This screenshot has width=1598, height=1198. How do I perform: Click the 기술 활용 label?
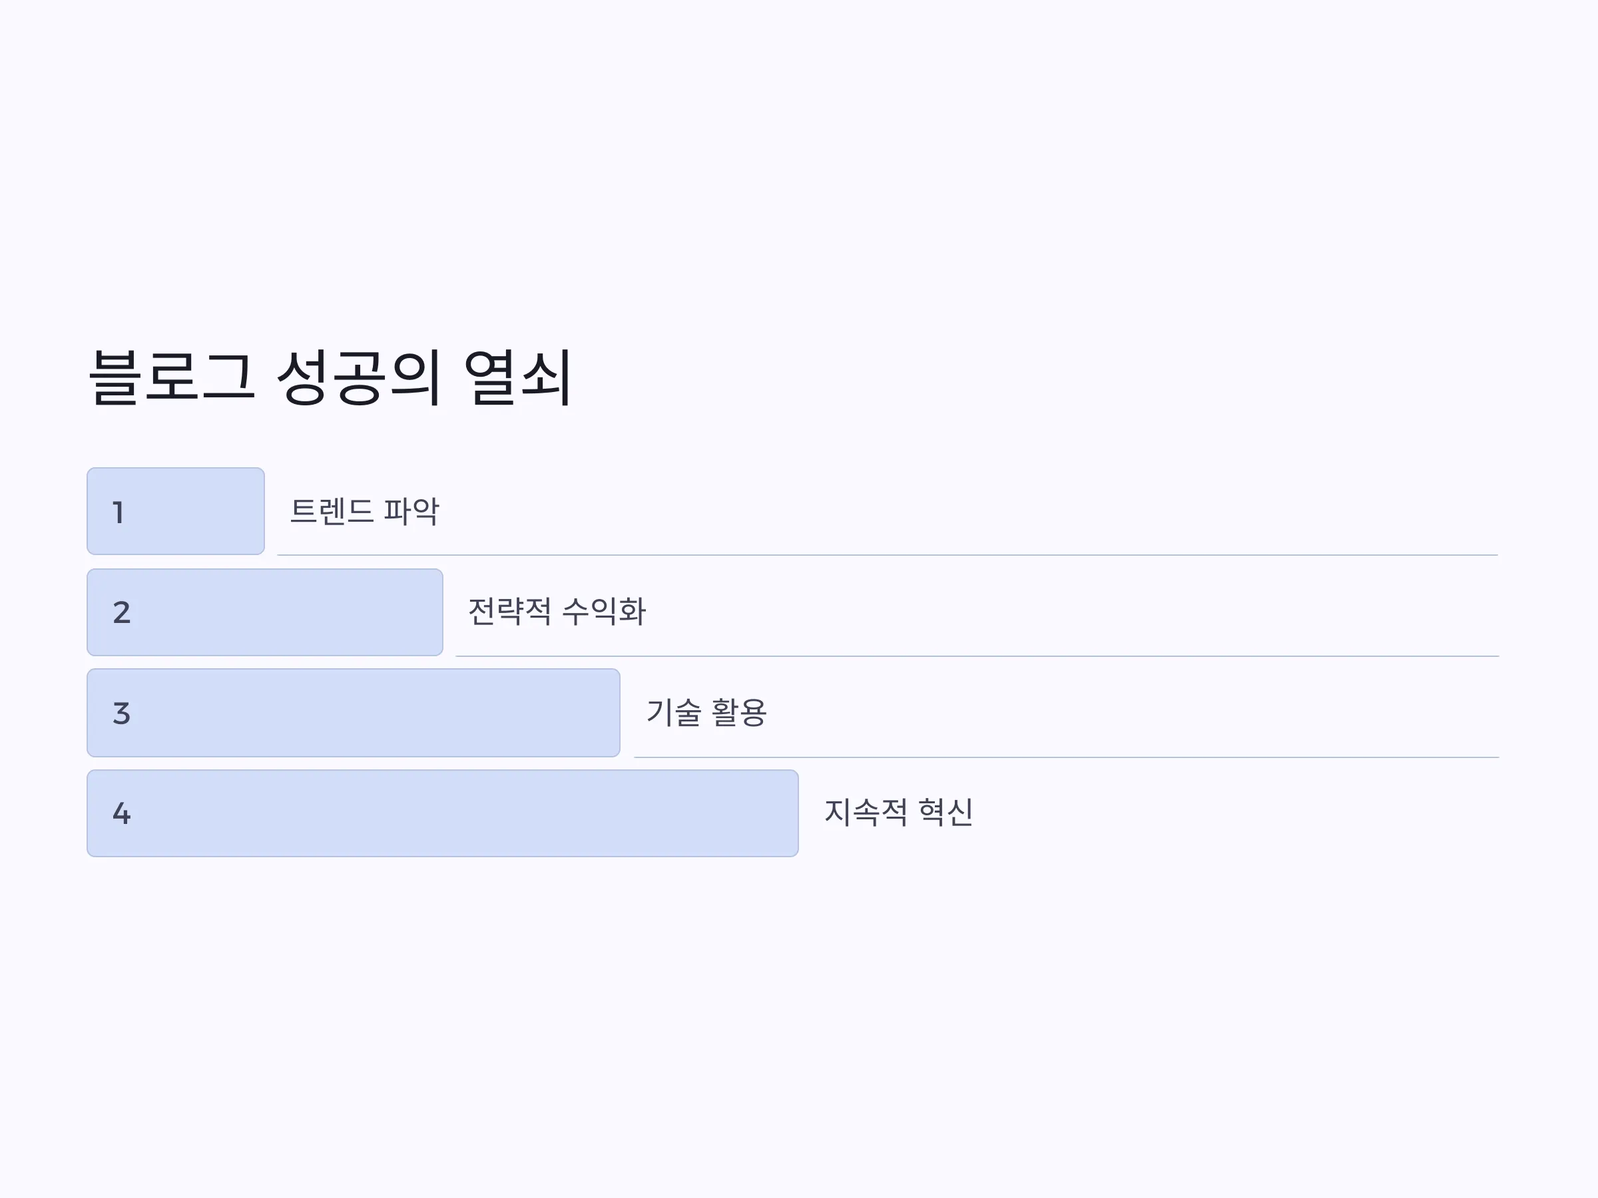click(x=706, y=713)
